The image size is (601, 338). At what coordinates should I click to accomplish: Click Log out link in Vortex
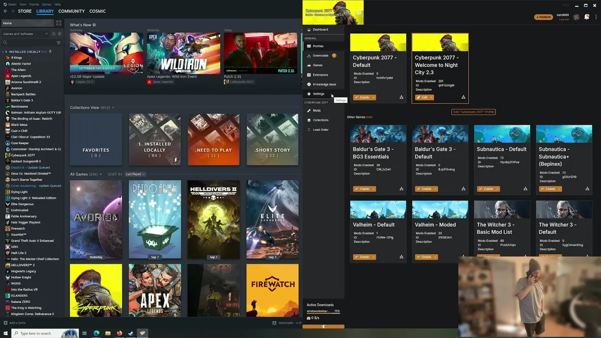point(564,19)
